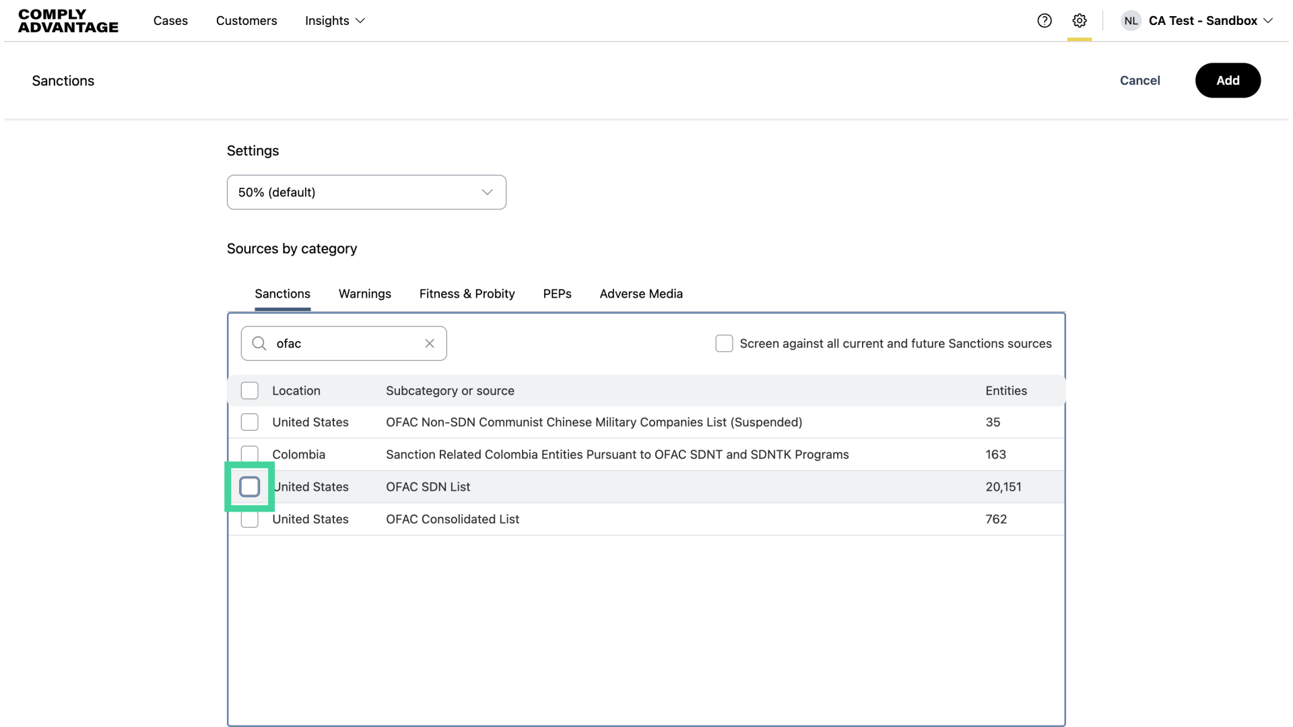
Task: Switch to the Warnings tab
Action: pyautogui.click(x=364, y=293)
